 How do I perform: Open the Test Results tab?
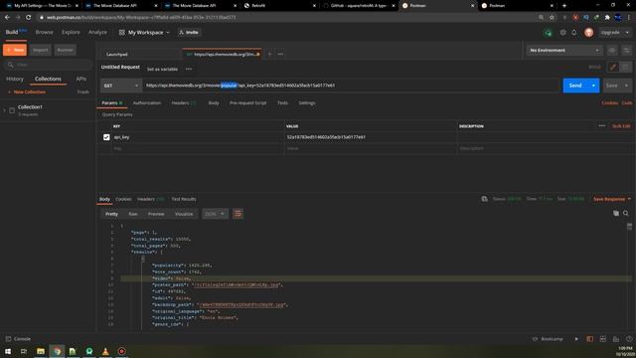[184, 199]
